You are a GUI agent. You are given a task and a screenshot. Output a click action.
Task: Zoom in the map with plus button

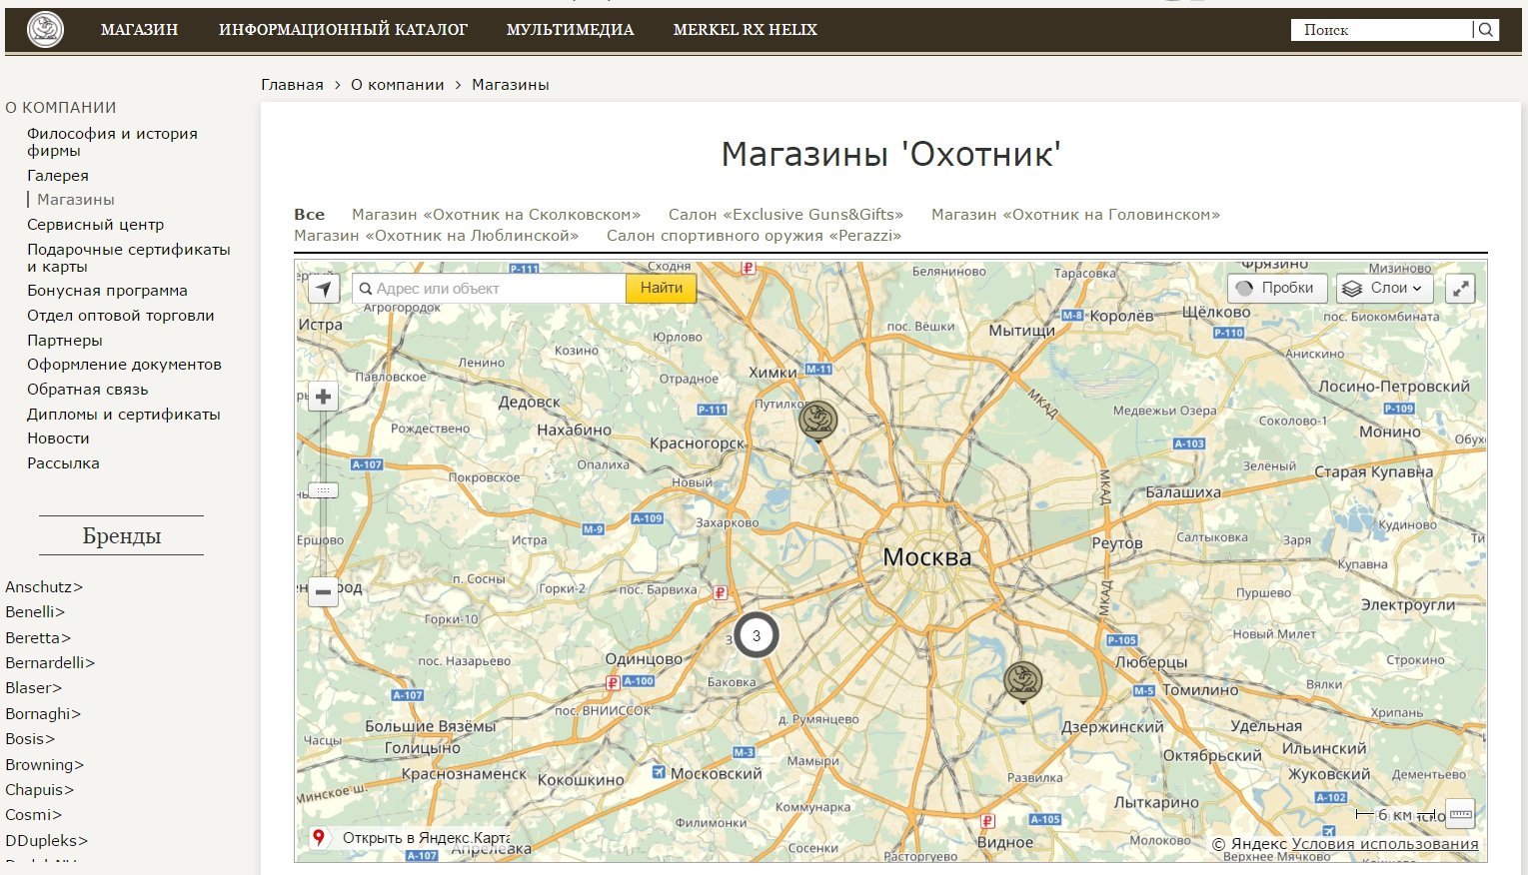click(323, 397)
